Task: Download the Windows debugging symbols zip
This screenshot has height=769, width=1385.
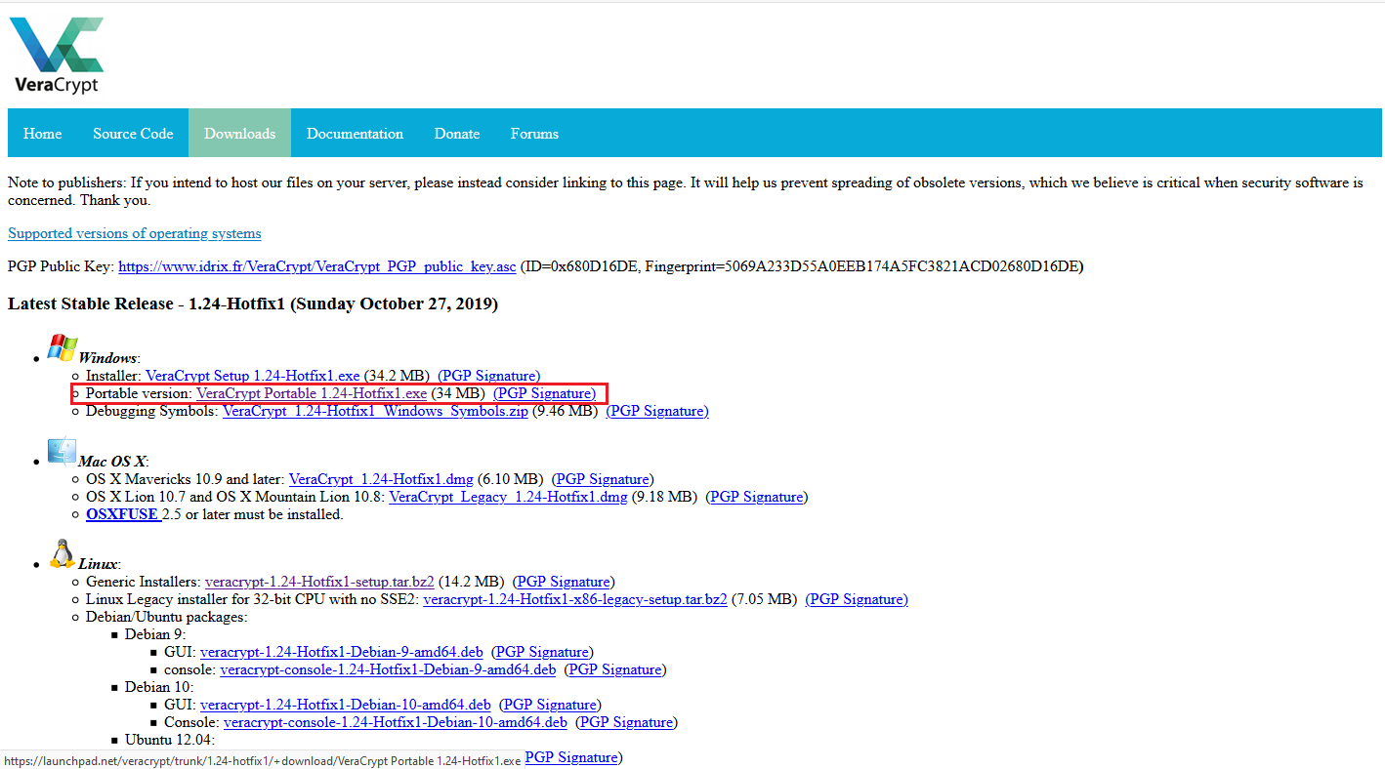Action: pos(375,411)
